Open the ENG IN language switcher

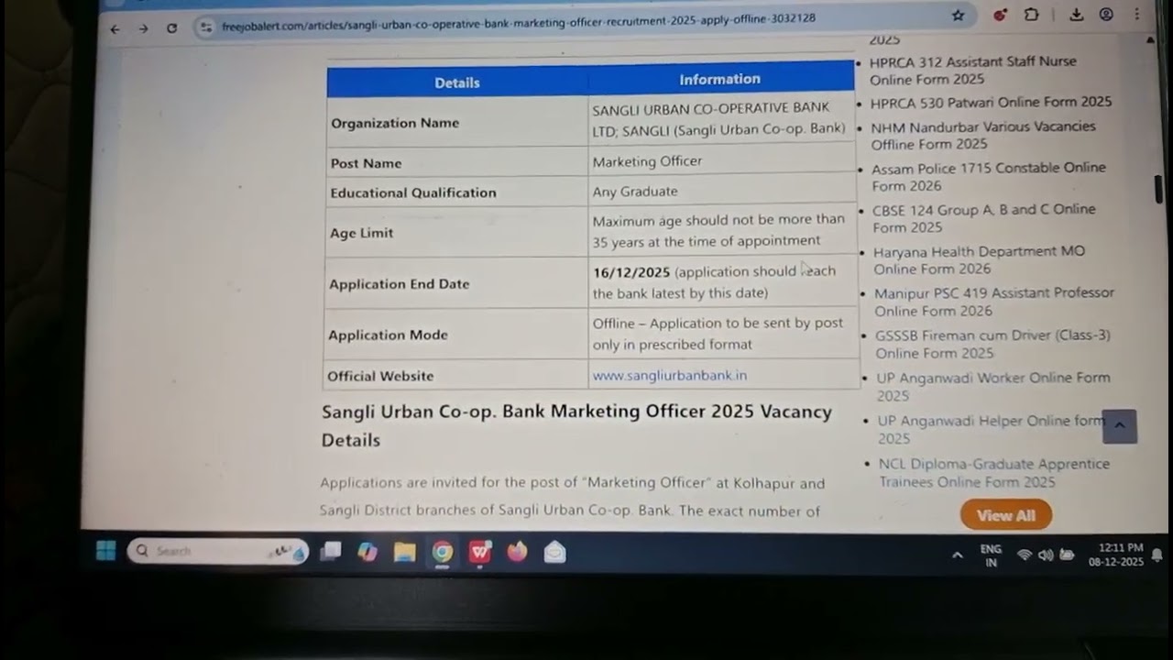pyautogui.click(x=991, y=555)
